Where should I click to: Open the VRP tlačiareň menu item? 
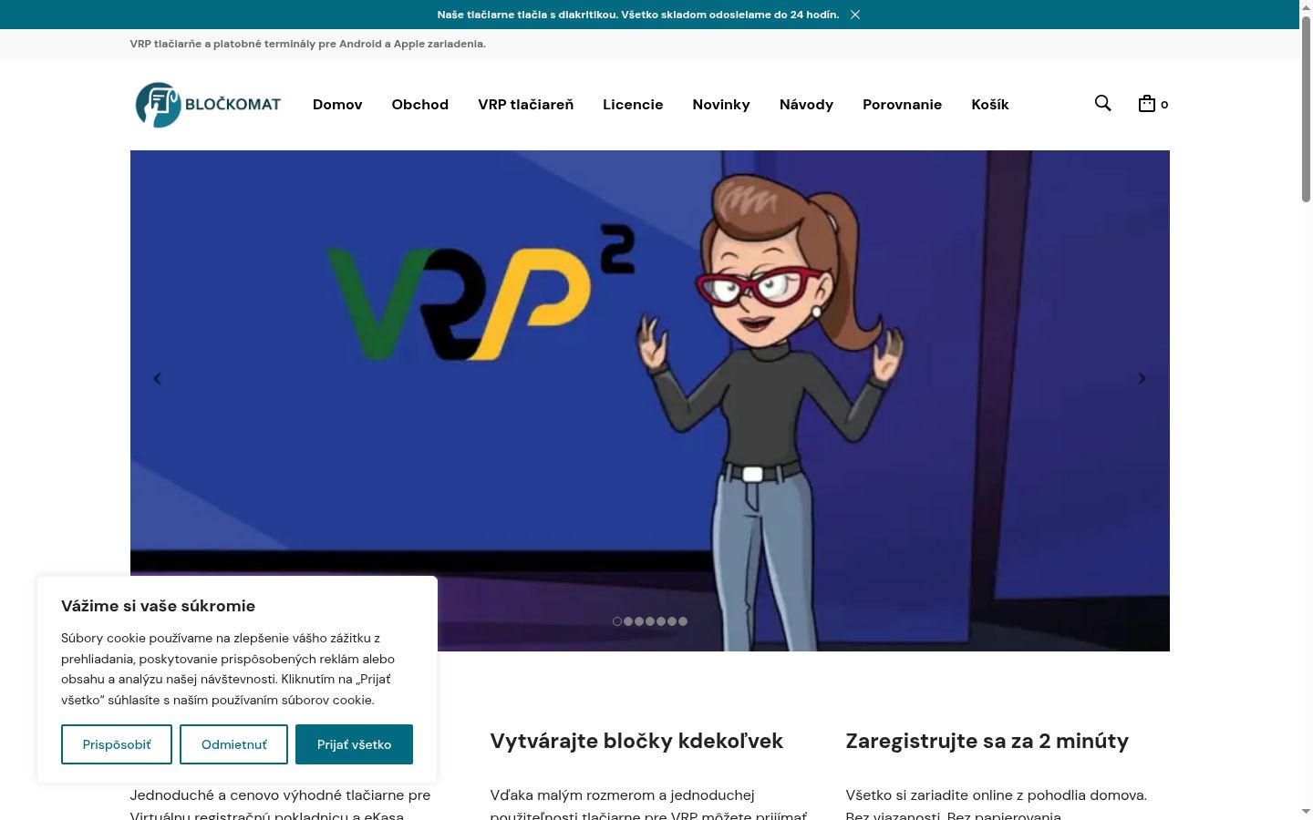526,105
